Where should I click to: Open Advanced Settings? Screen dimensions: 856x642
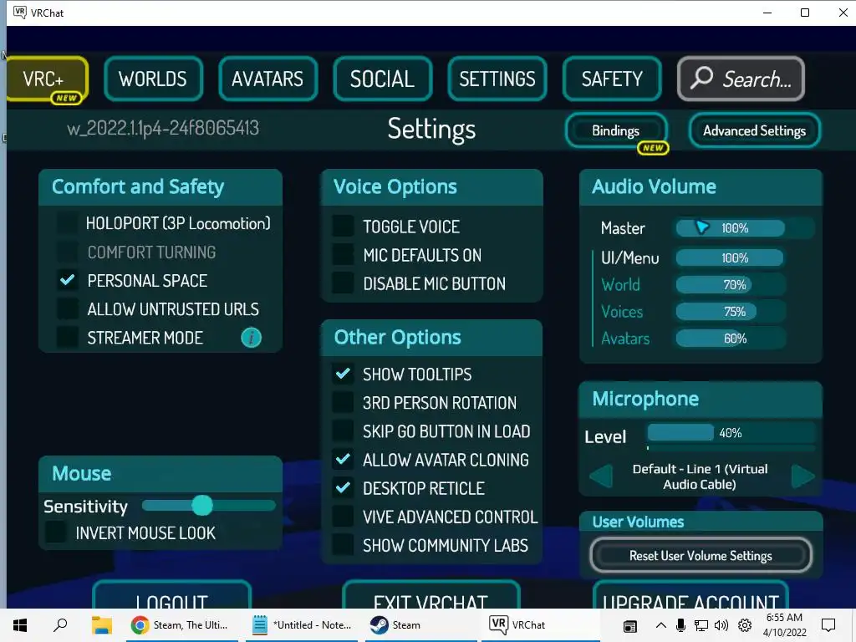pos(755,131)
